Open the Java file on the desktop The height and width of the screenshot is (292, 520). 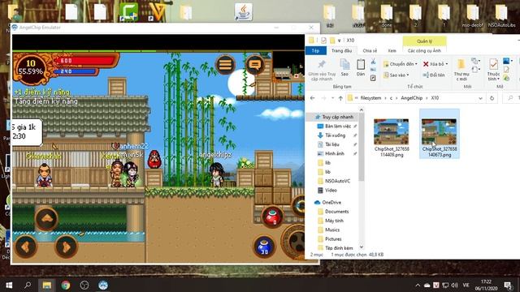click(x=243, y=12)
